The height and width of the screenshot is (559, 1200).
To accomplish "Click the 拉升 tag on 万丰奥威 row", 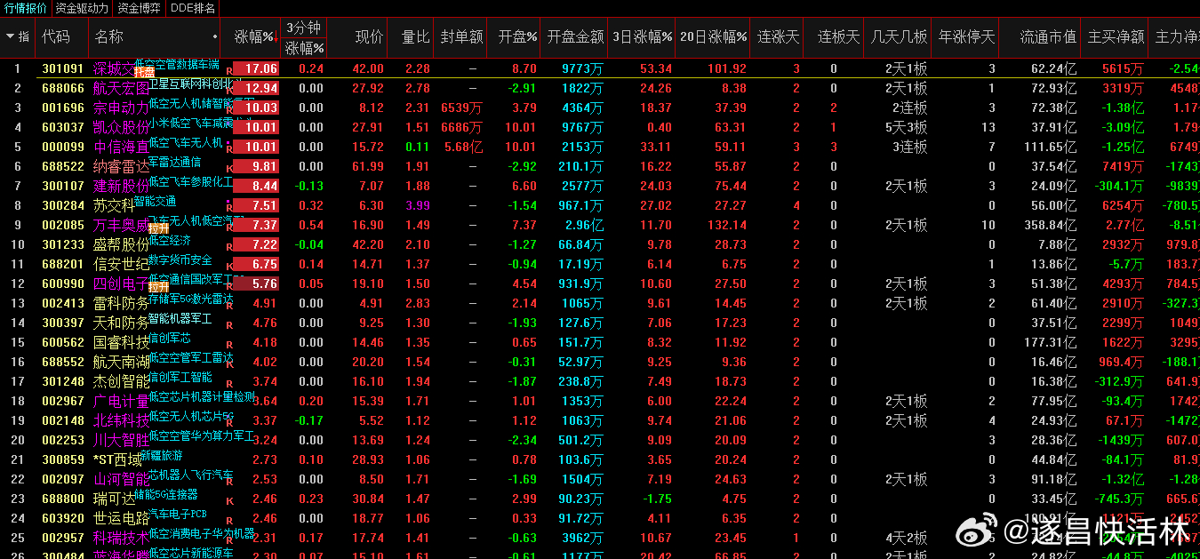I will point(158,228).
